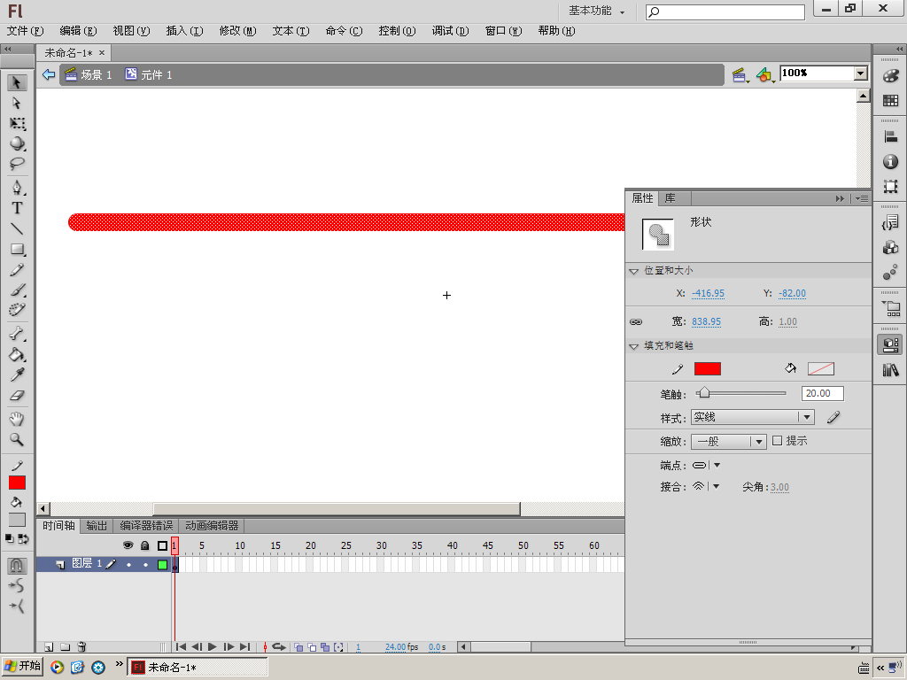Click the Edit Scene clapper icon
This screenshot has width=907, height=680.
click(x=740, y=74)
